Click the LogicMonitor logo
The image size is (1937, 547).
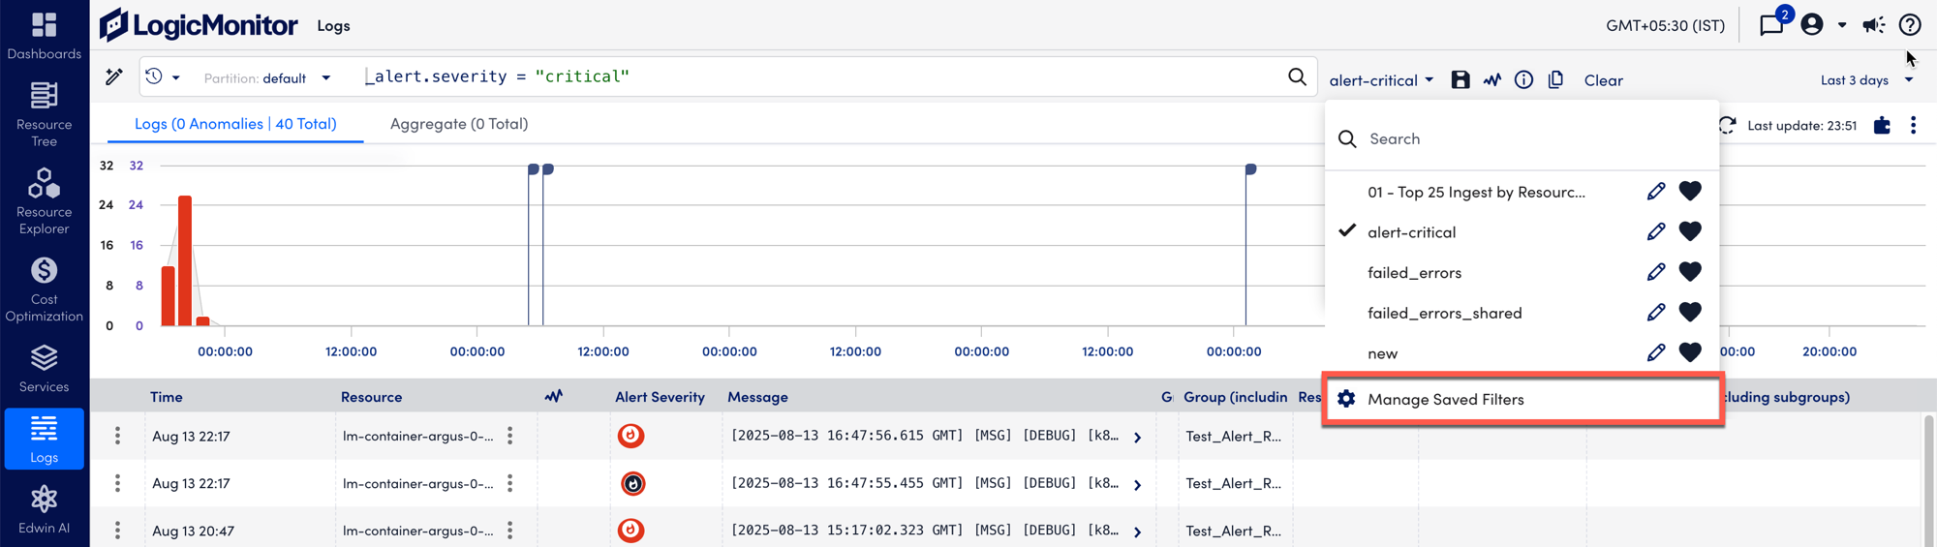(x=199, y=25)
